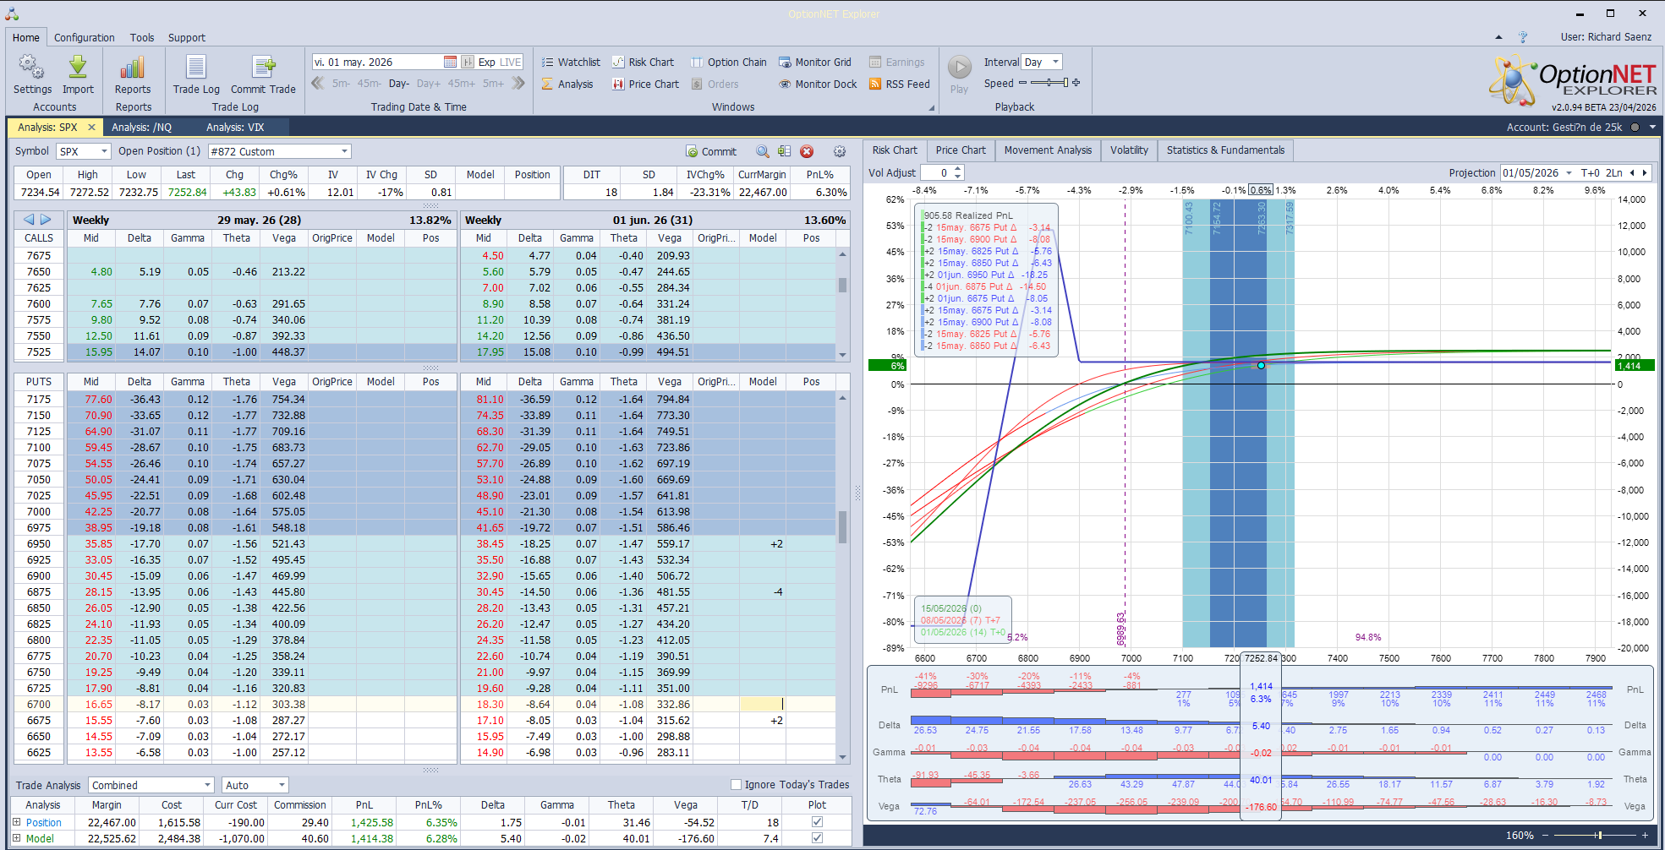Click the 6700 put Pos input cell
Viewport: 1665px width, 850px height.
(x=761, y=704)
